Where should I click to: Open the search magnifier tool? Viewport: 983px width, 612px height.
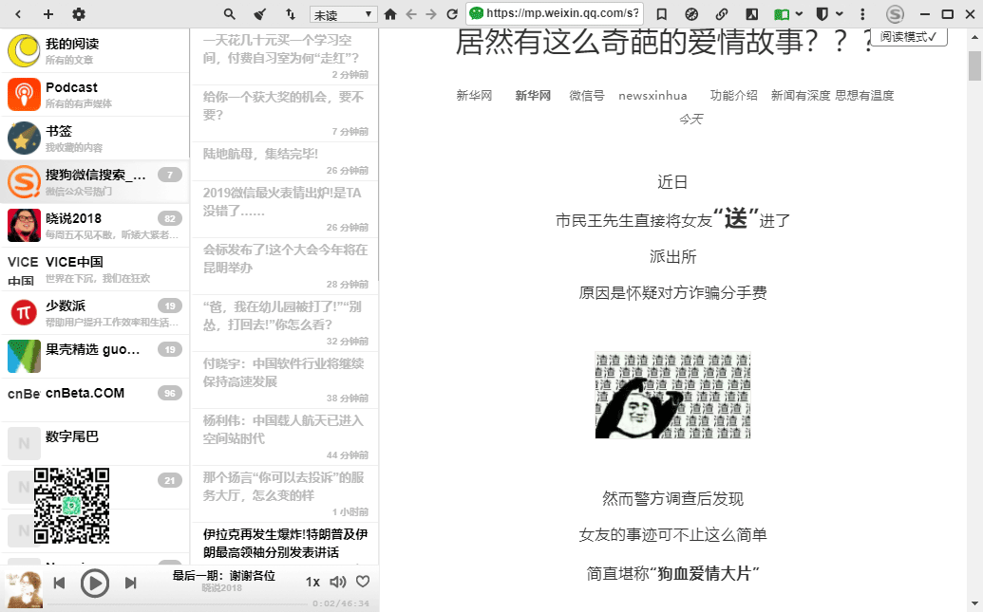tap(230, 14)
